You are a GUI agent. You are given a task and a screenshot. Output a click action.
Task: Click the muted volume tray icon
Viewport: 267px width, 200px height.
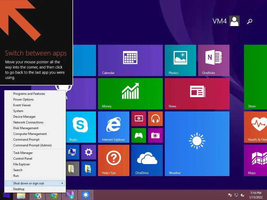pos(242,195)
